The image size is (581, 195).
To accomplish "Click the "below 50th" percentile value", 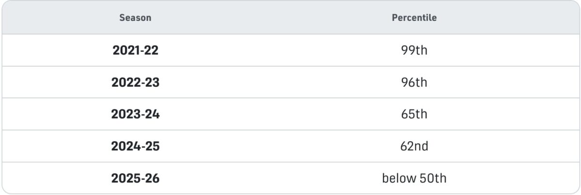I will point(414,179).
